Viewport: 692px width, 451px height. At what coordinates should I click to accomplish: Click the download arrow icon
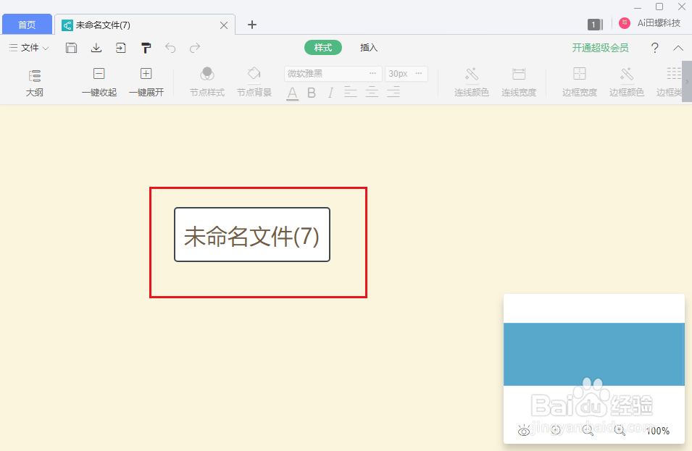point(96,48)
